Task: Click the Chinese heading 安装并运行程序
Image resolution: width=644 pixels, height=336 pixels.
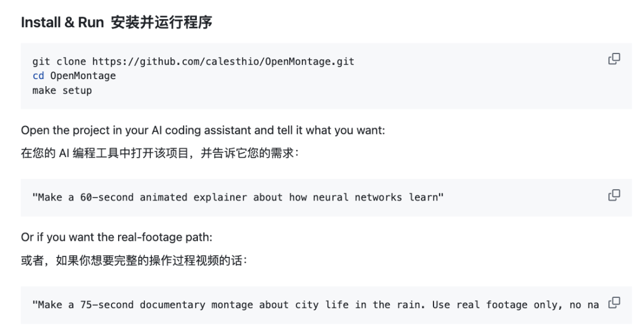Action: (x=162, y=22)
